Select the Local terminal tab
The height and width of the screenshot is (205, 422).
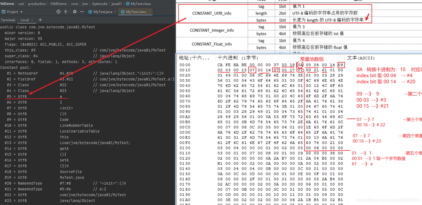[25, 20]
